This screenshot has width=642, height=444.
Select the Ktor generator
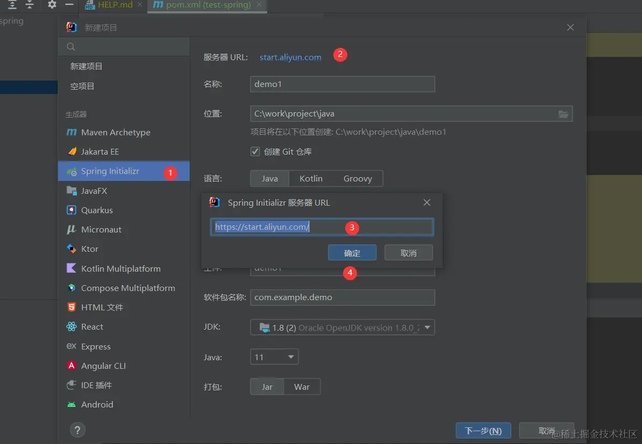pos(124,249)
